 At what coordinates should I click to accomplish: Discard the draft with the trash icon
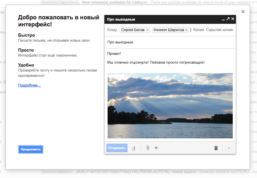coord(216,148)
